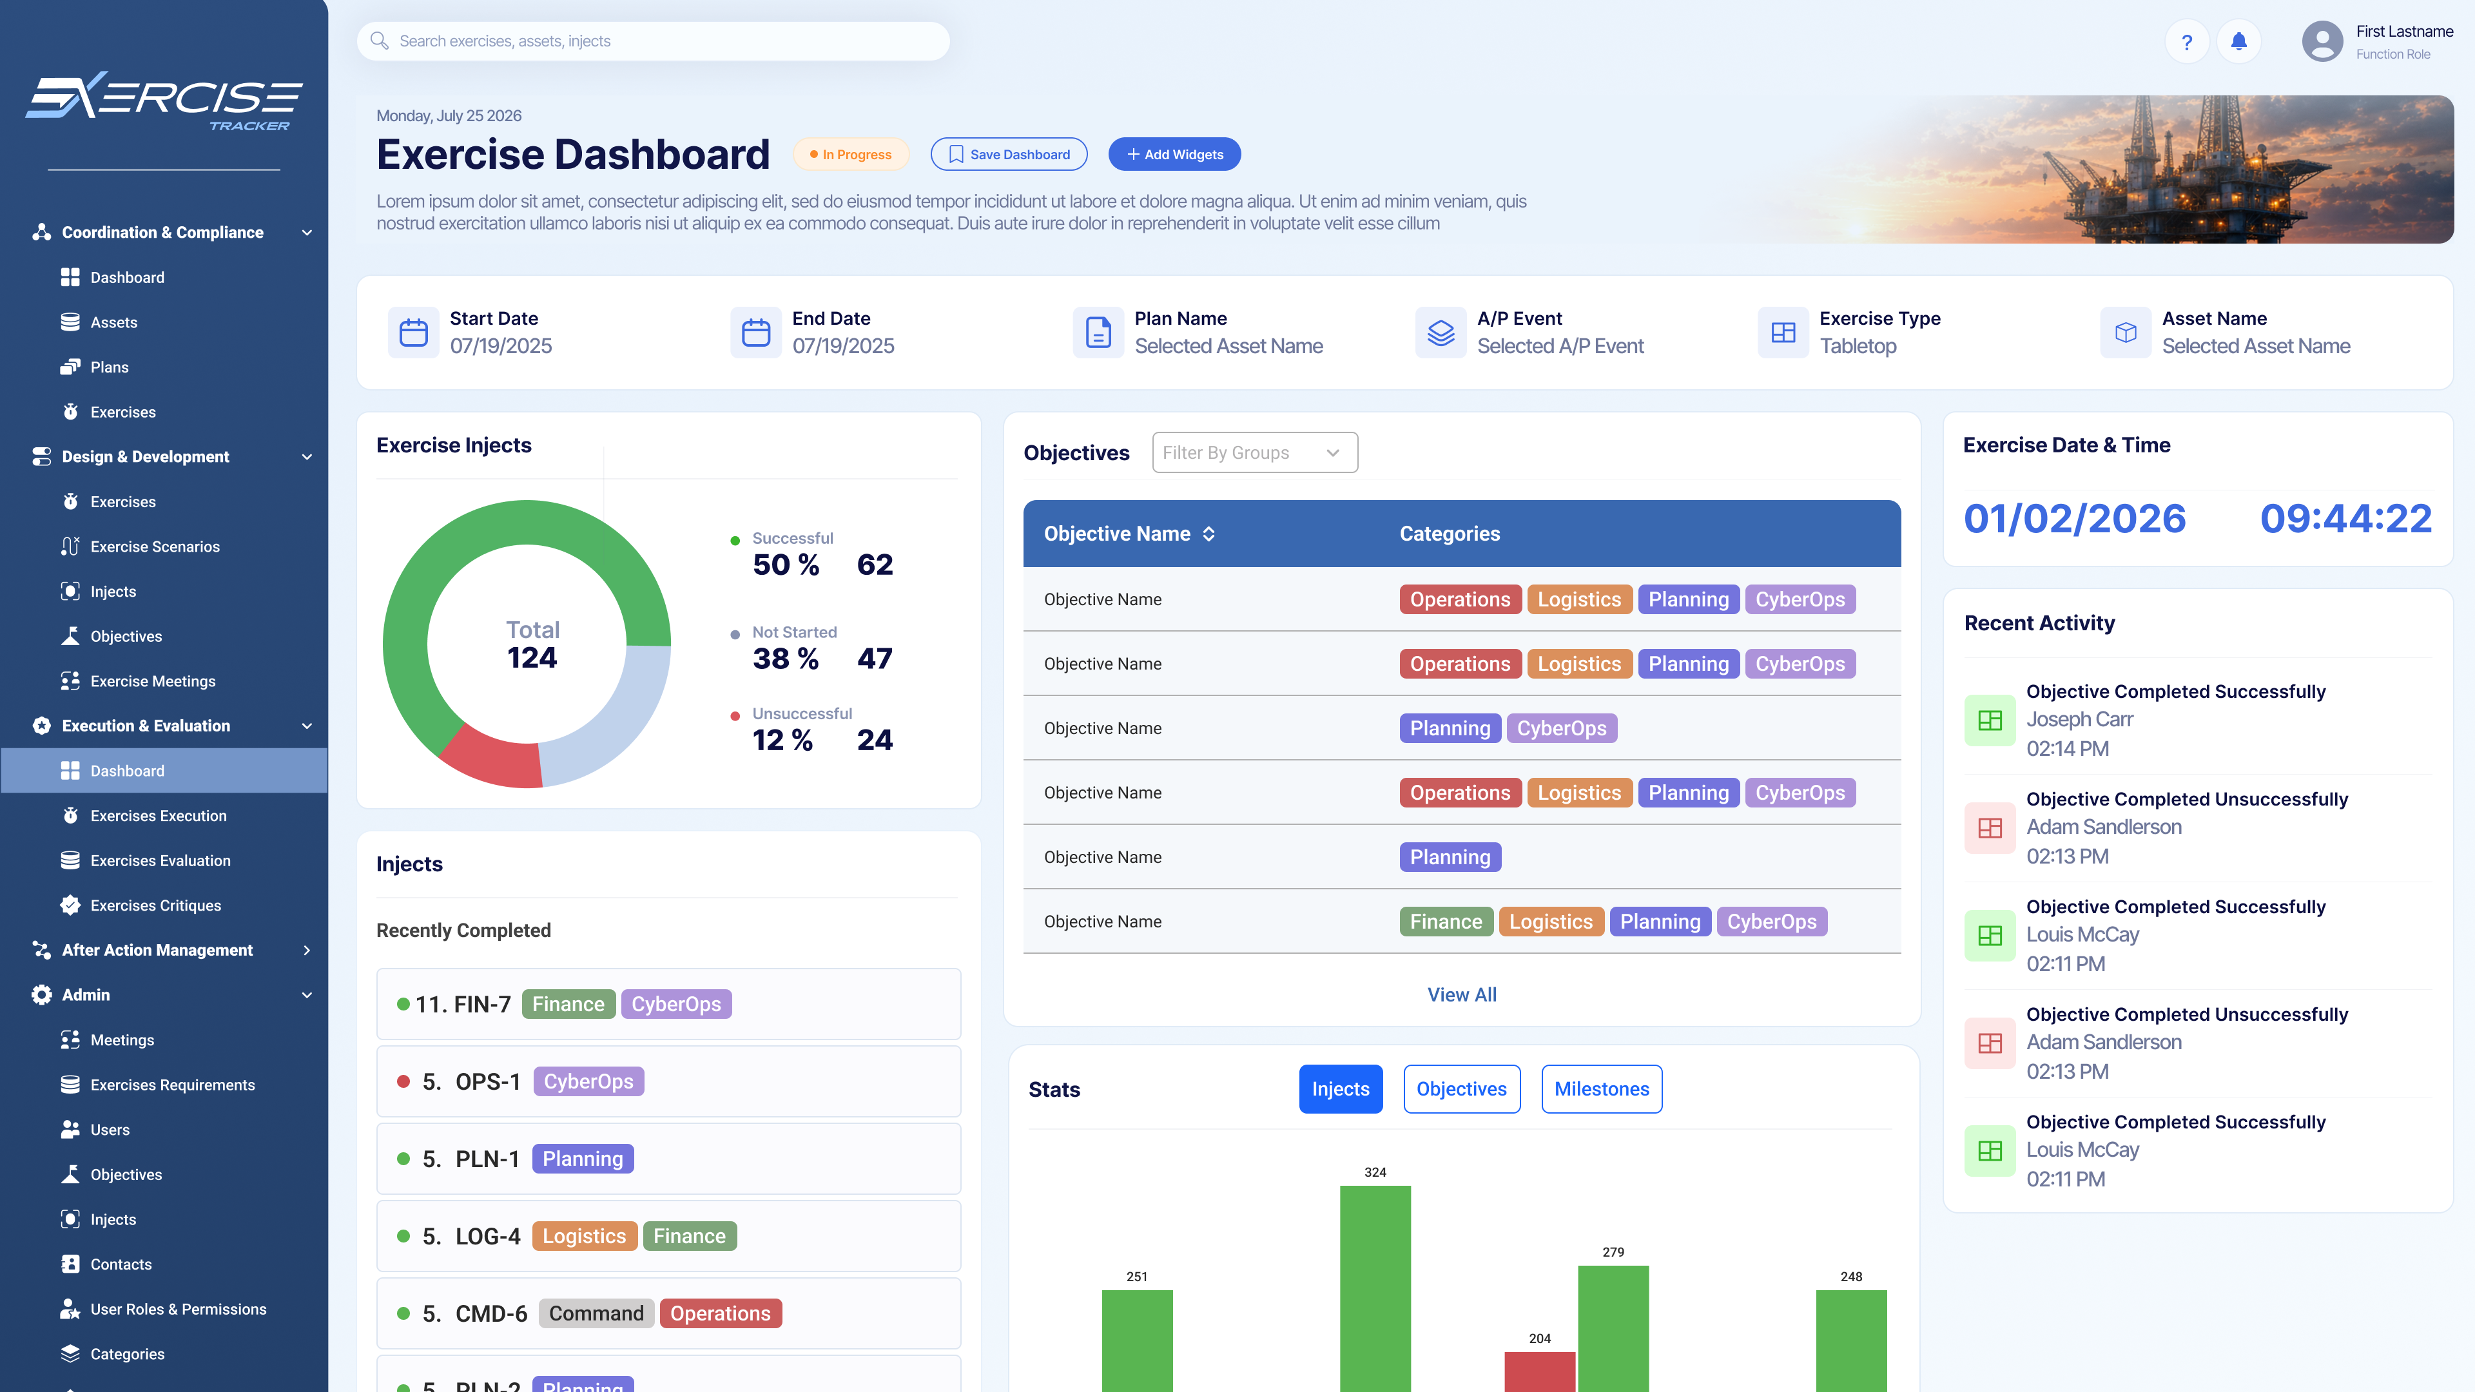The image size is (2475, 1392).
Task: Click the Contacts sidebar icon
Action: 70,1264
